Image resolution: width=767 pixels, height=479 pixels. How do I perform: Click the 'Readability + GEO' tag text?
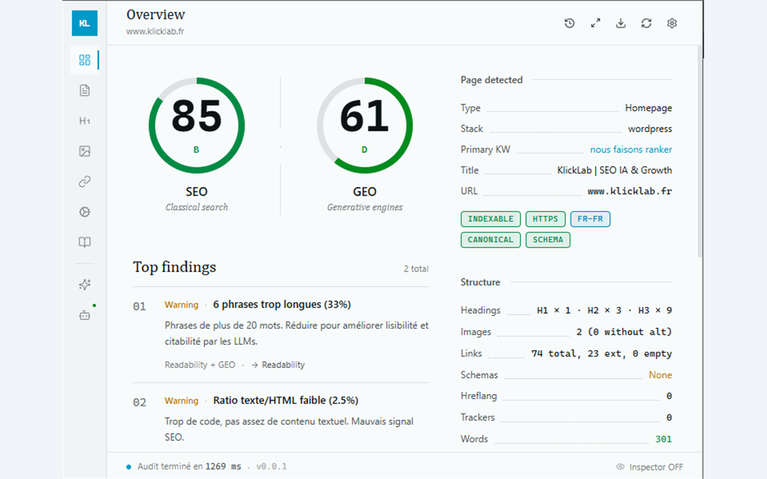point(200,365)
